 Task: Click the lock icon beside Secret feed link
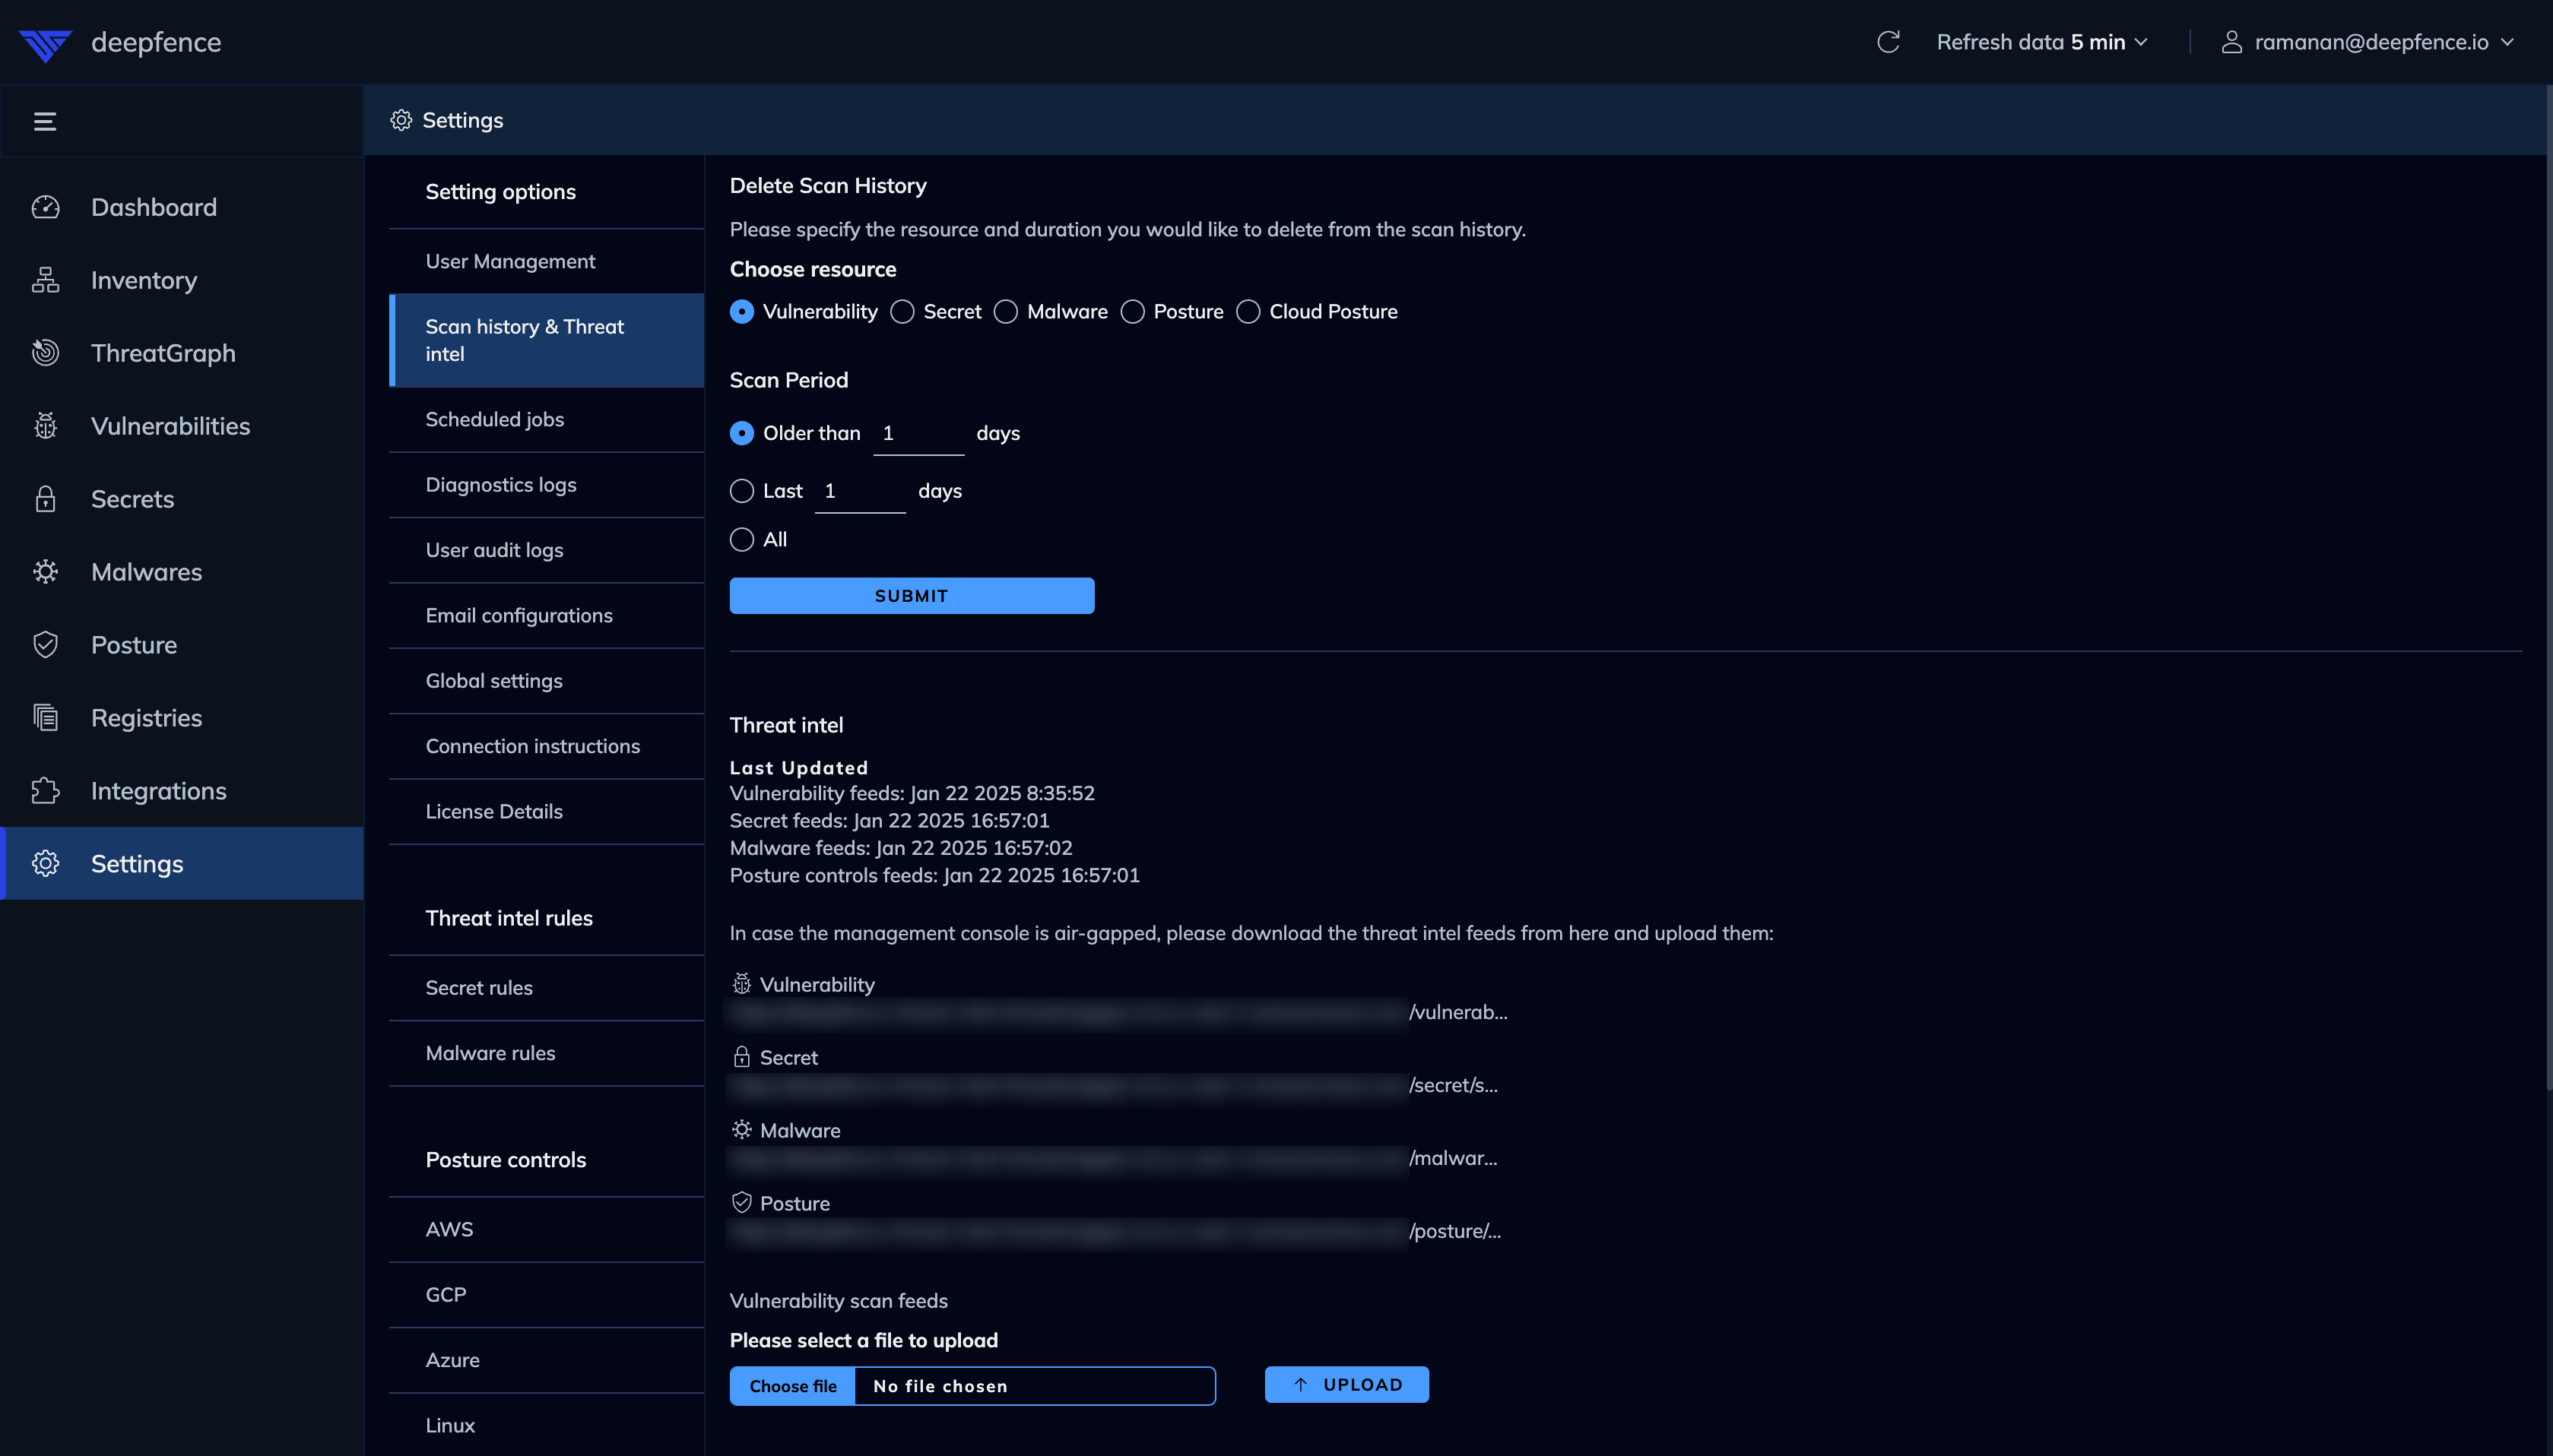click(741, 1057)
